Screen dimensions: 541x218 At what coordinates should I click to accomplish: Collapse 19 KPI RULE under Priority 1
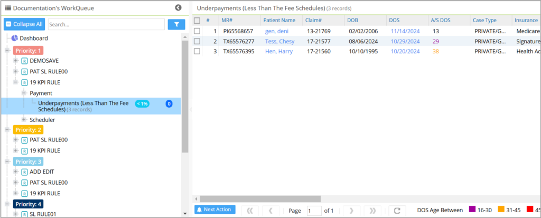[x=15, y=82]
